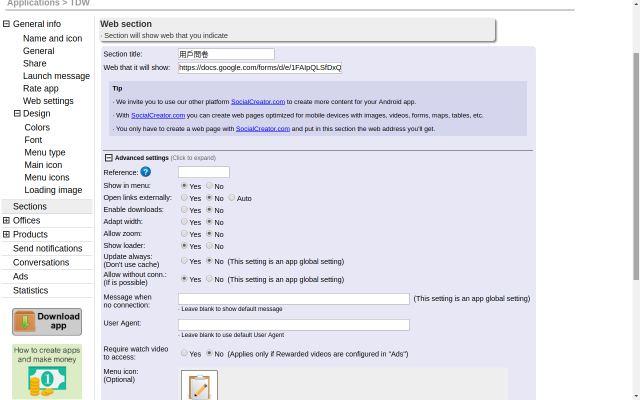Set Open links externally to Auto

232,197
